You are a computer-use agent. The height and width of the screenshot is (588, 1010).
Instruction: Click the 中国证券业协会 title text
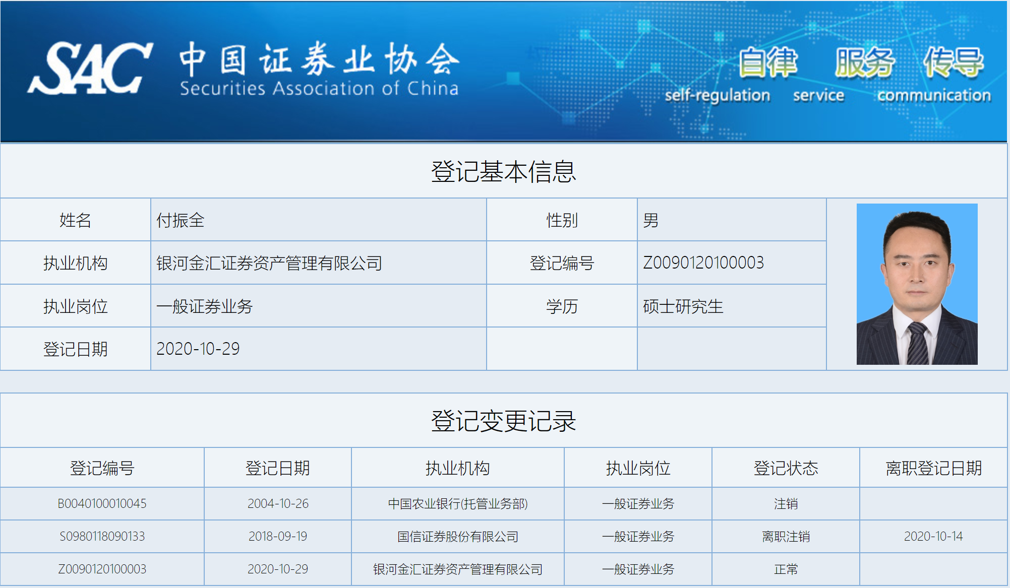(319, 59)
